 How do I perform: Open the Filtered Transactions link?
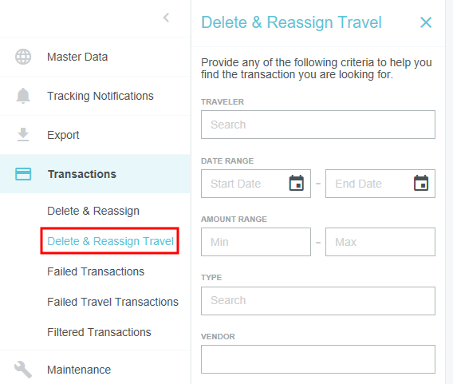click(99, 332)
